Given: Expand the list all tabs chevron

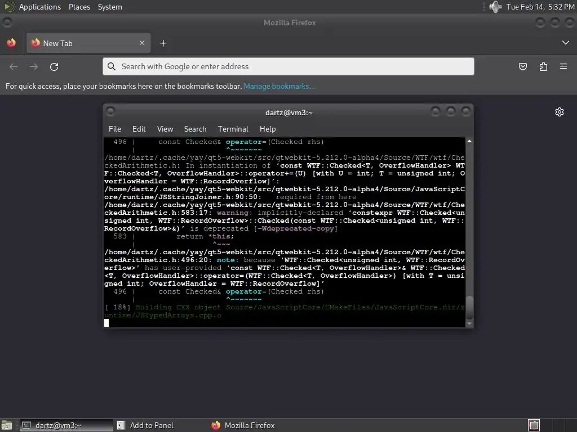Looking at the screenshot, I should click(x=566, y=43).
